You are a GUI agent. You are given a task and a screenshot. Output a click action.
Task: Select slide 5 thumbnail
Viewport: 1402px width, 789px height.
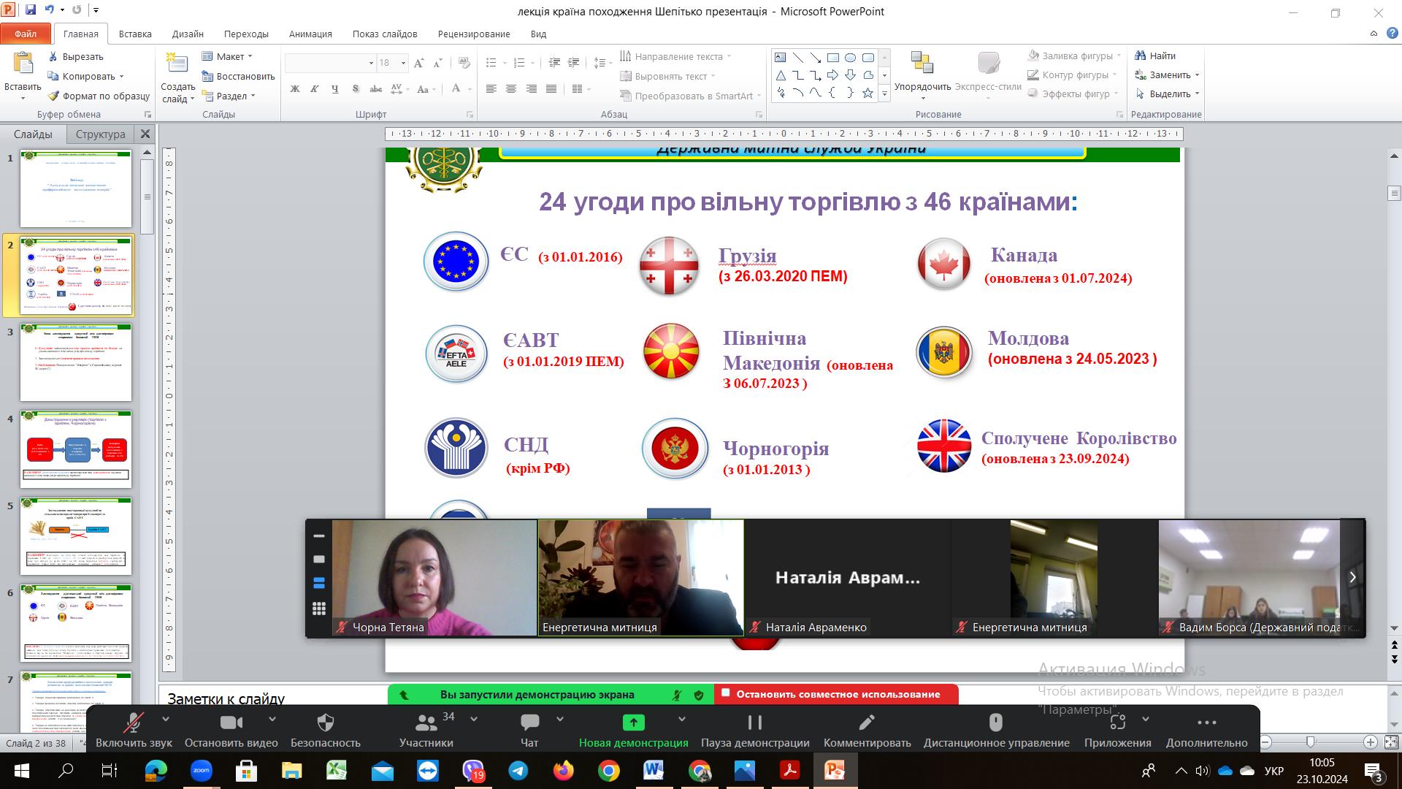coord(76,536)
